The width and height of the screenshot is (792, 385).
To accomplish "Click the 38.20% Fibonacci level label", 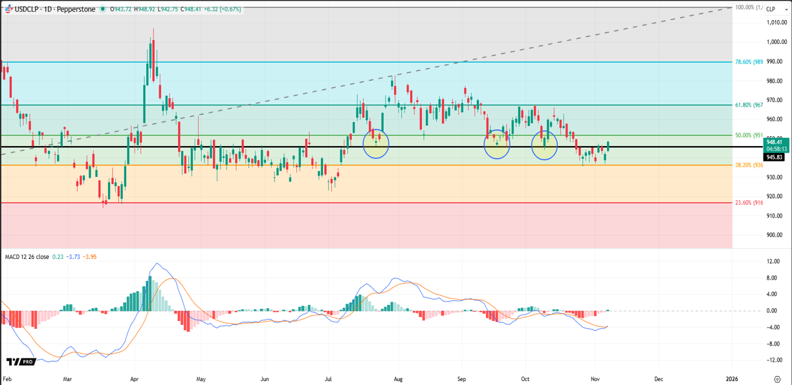I will click(749, 165).
